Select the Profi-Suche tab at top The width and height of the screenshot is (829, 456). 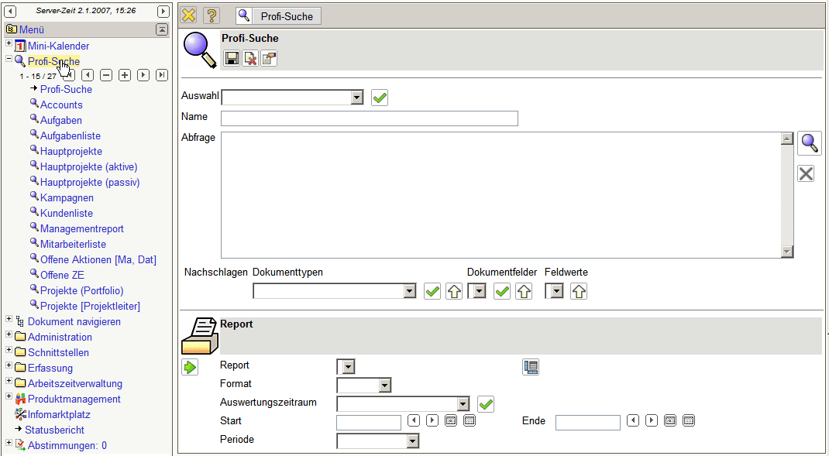coord(278,15)
